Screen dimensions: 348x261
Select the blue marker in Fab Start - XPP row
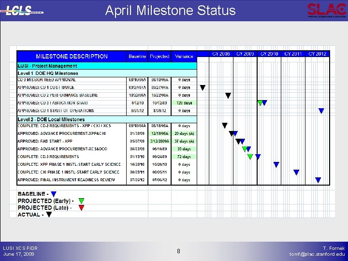[x=243, y=141]
